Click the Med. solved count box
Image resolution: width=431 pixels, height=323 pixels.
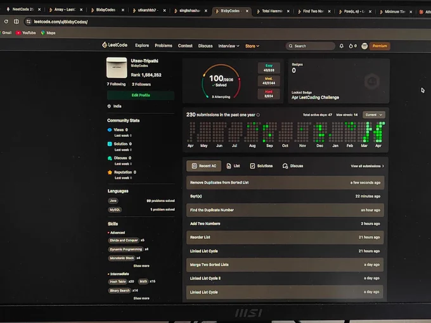(269, 81)
